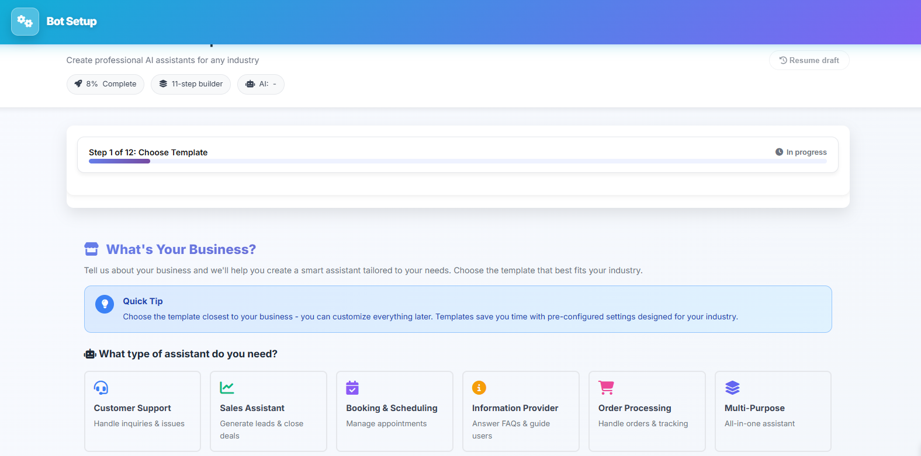
Task: Click the Bot Setup gears logo icon
Action: [x=25, y=22]
